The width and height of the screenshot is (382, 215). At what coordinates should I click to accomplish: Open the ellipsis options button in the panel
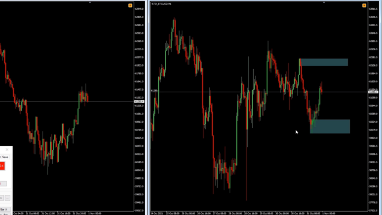click(8, 198)
